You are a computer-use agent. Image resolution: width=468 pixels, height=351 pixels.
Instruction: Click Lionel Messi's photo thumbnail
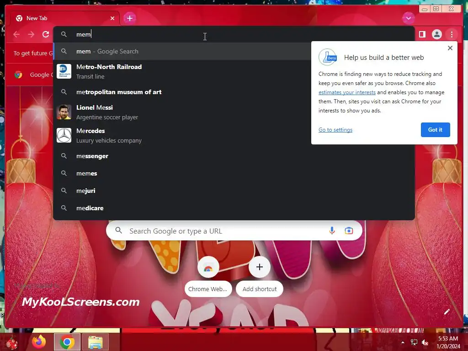tap(64, 112)
